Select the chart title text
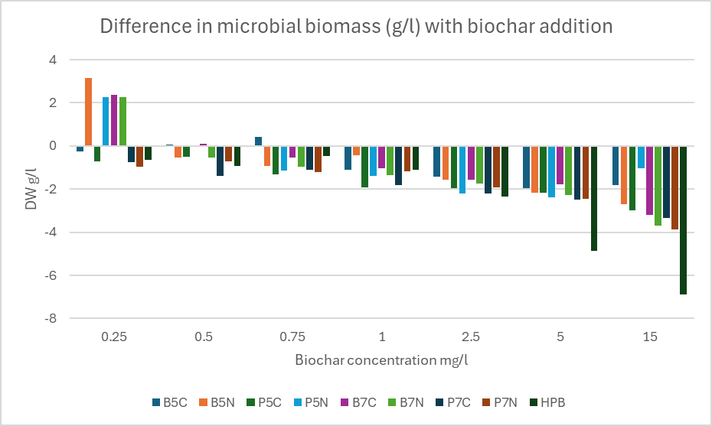The image size is (712, 426). coord(357,26)
